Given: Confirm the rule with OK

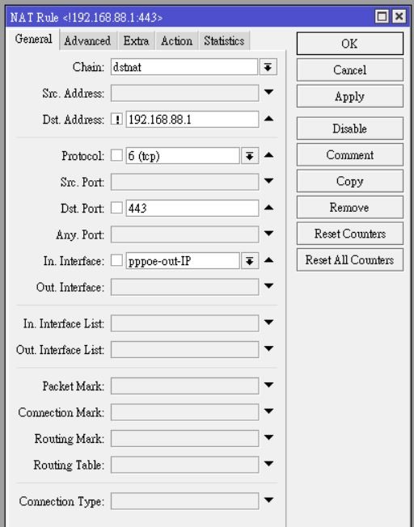Looking at the screenshot, I should click(x=350, y=44).
